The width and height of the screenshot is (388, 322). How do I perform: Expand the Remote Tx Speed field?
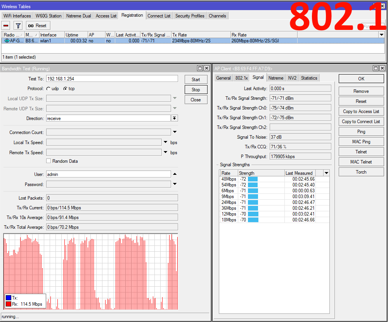(166, 152)
